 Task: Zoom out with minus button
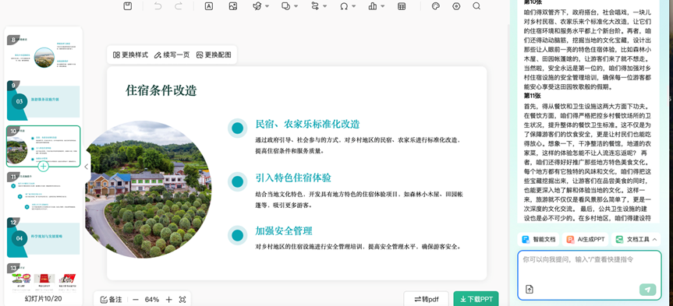click(x=135, y=300)
